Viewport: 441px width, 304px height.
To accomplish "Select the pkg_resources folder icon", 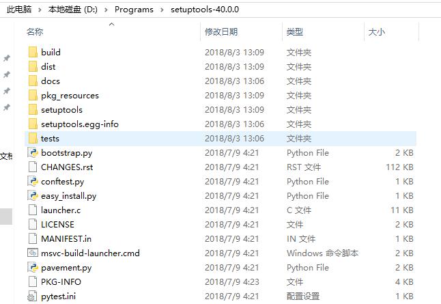I will (33, 96).
